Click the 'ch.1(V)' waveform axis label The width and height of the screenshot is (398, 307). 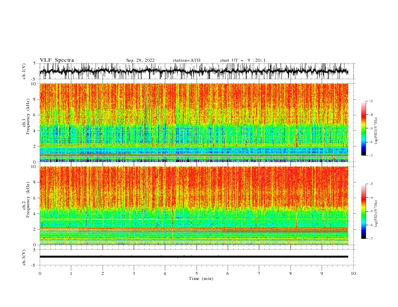(24, 71)
